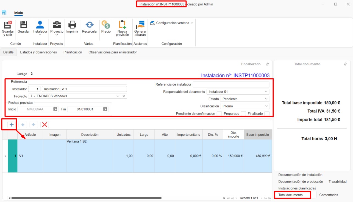Enable the Preparado checkbox

(x=243, y=113)
